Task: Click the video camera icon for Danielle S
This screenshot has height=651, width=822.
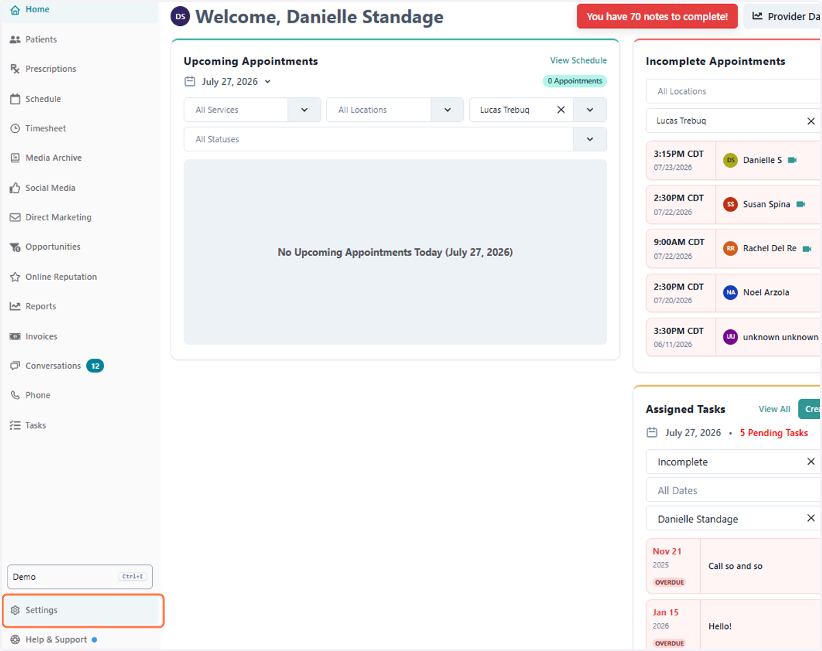Action: point(793,160)
